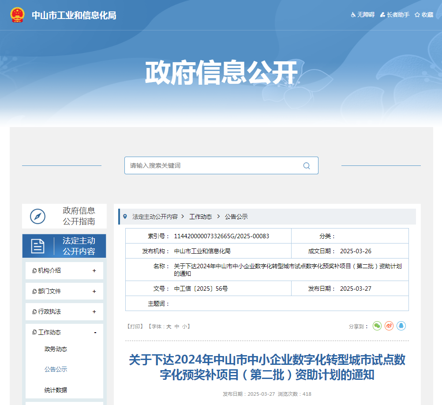442x405 pixels.
Task: Click the document icon for 法定主动公开内容
Action: [x=38, y=246]
